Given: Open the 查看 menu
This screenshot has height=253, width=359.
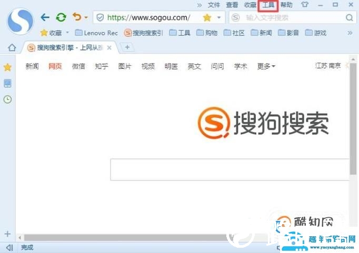Looking at the screenshot, I should (x=232, y=5).
